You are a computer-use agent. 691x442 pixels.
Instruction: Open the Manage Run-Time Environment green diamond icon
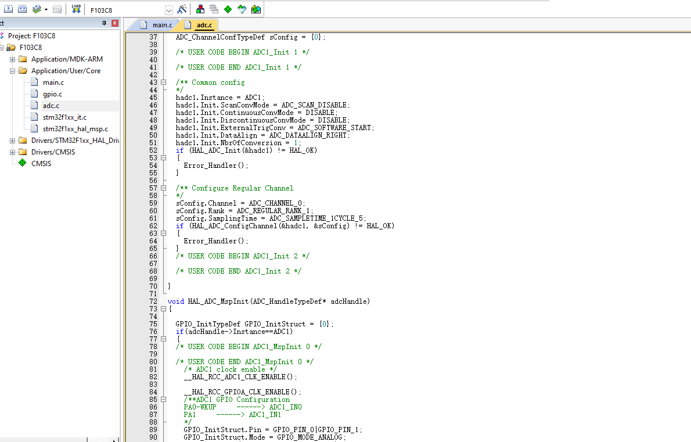[x=228, y=9]
